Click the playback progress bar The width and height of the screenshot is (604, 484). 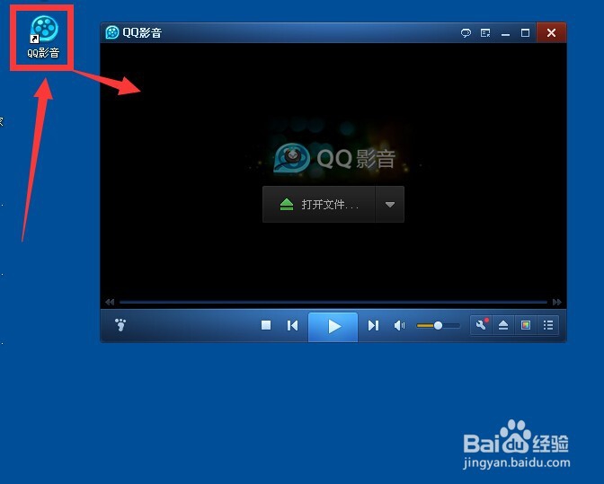[x=333, y=302]
